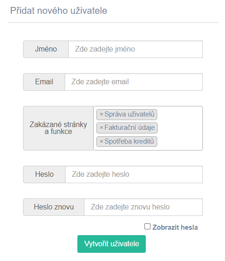This screenshot has height=261, width=225.
Task: Click the Vytvořit uživatele button
Action: tap(112, 244)
